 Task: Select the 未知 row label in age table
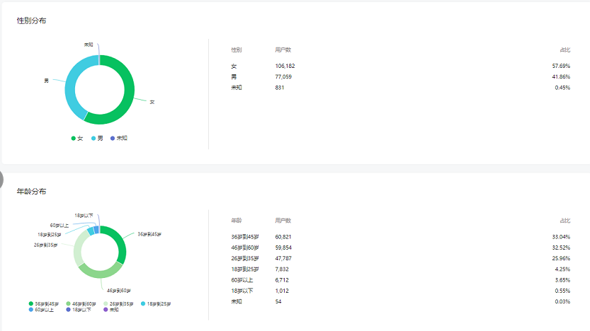click(x=237, y=302)
